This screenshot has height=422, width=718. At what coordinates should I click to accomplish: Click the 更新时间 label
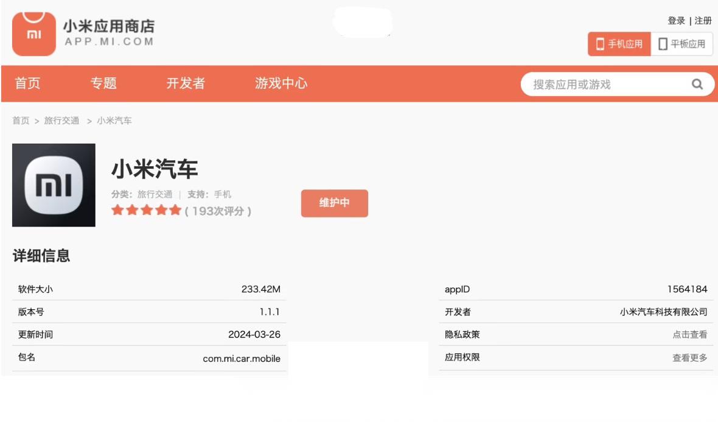[x=35, y=334]
